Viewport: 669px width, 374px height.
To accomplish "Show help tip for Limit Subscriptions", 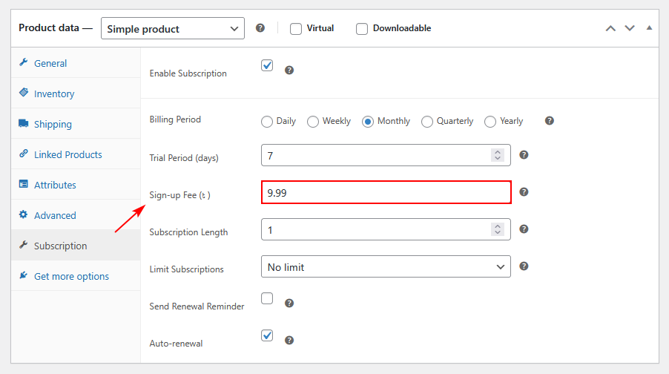I will [524, 266].
